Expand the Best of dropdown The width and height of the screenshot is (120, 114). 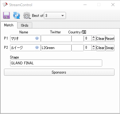(55, 16)
